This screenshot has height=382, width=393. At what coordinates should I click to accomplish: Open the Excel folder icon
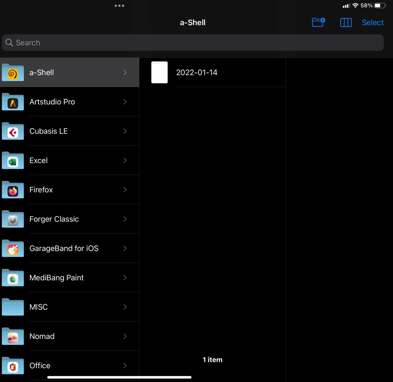coord(13,160)
